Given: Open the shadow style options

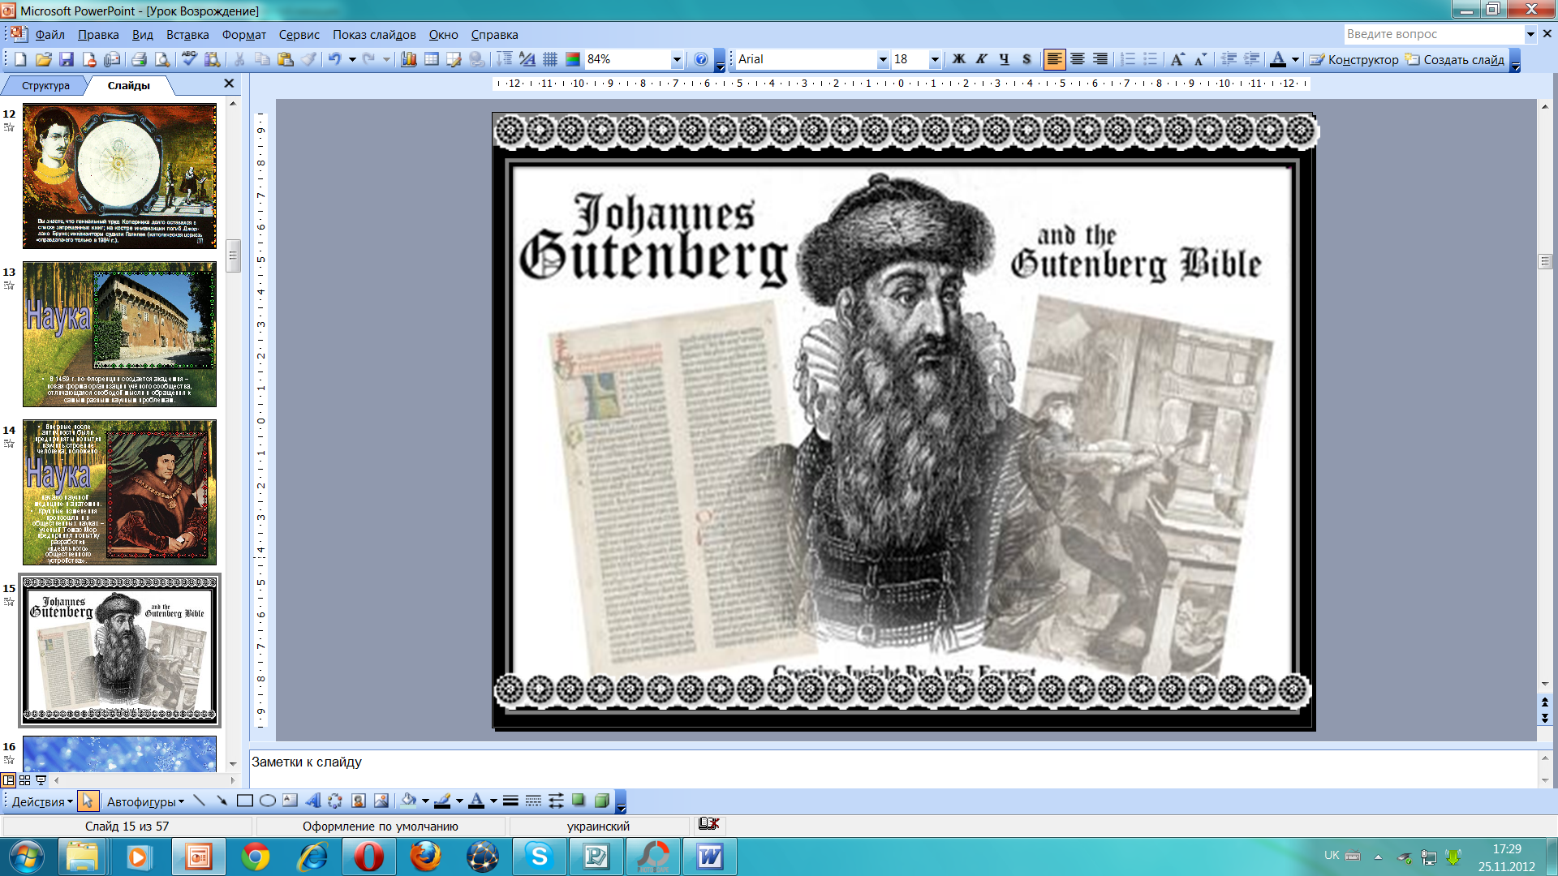Looking at the screenshot, I should click(x=579, y=801).
